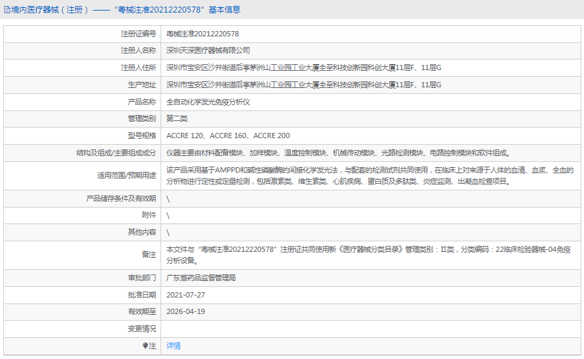This screenshot has width=584, height=359.
Task: Click the page title 境内医疗器械（注册）基本信息
Action: pos(126,10)
